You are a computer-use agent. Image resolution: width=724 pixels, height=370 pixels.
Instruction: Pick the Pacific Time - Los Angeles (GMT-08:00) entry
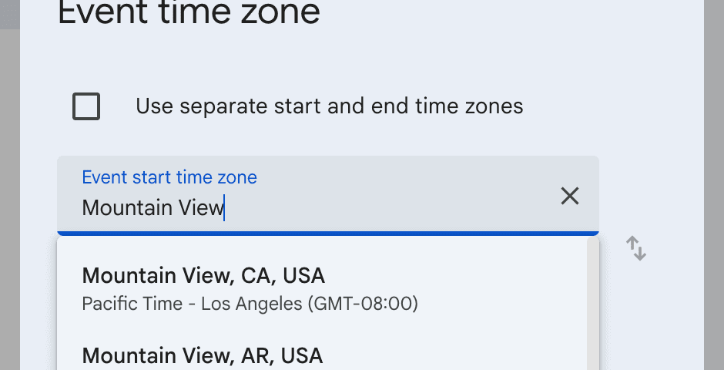[250, 304]
